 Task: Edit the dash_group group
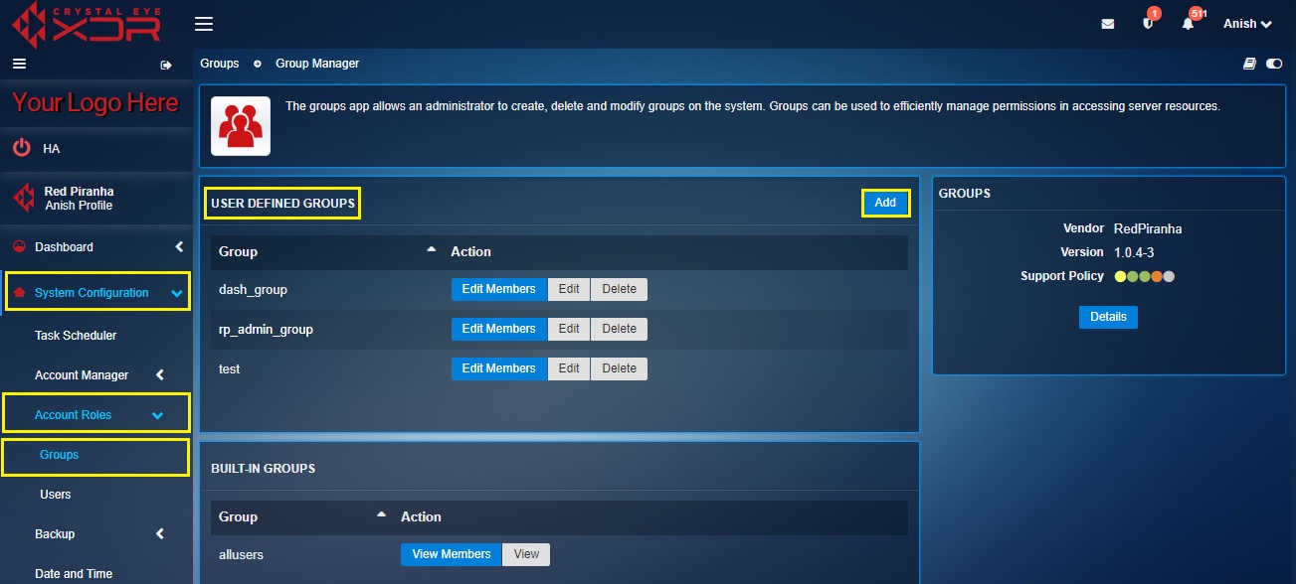point(569,289)
